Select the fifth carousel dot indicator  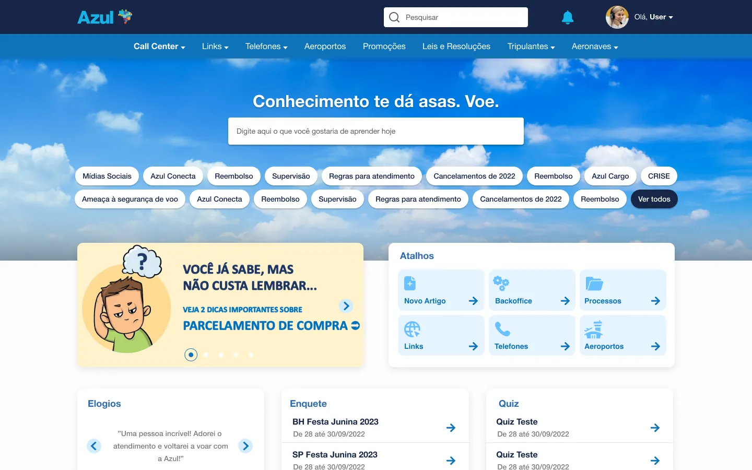point(251,355)
